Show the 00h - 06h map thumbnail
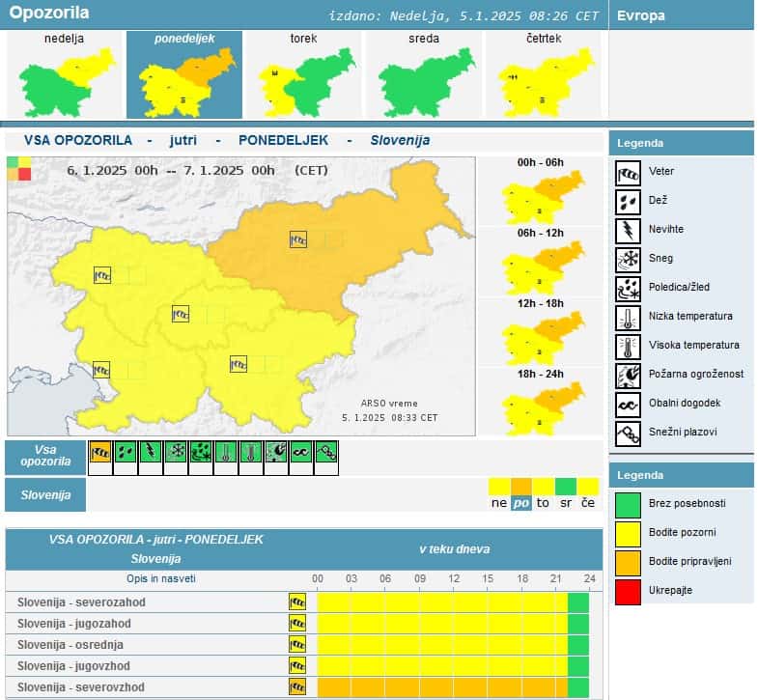The width and height of the screenshot is (758, 700). 541,191
